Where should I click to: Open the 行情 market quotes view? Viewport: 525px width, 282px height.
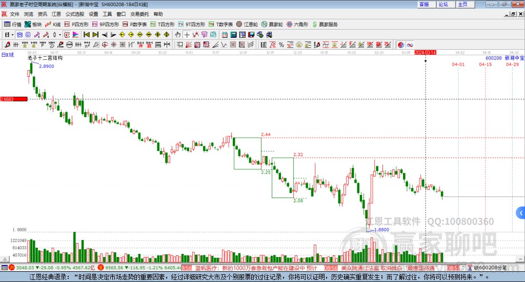[x=13, y=24]
